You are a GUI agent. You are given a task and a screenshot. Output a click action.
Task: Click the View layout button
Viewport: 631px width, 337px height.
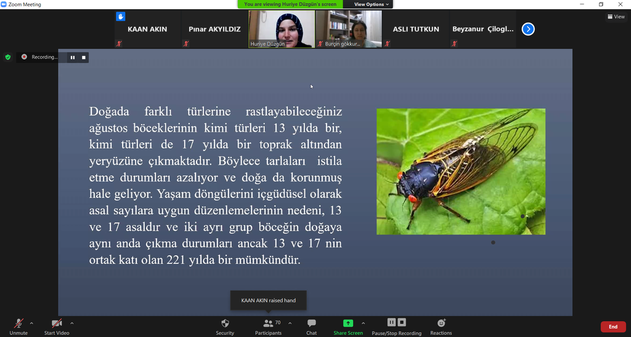(x=616, y=17)
